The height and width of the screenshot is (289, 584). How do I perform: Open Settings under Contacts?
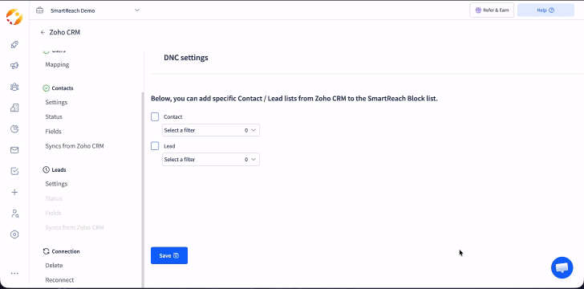[x=56, y=102]
